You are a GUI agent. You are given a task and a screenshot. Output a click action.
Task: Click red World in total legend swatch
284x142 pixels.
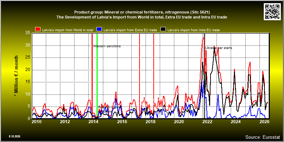click(38, 29)
